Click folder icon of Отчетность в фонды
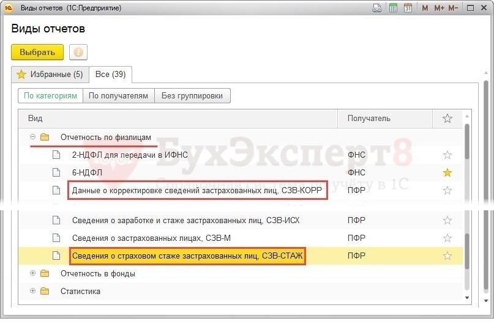The image size is (494, 324). coord(45,273)
